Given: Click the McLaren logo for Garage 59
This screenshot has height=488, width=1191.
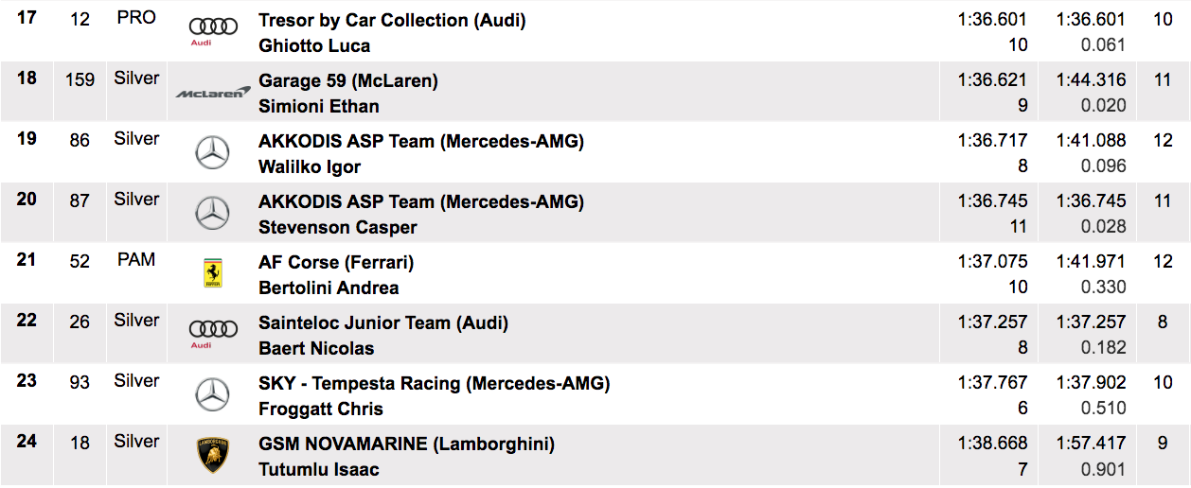Looking at the screenshot, I should pyautogui.click(x=212, y=93).
